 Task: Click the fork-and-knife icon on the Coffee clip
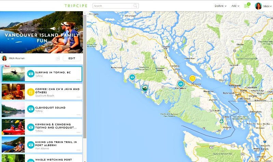click(x=31, y=91)
